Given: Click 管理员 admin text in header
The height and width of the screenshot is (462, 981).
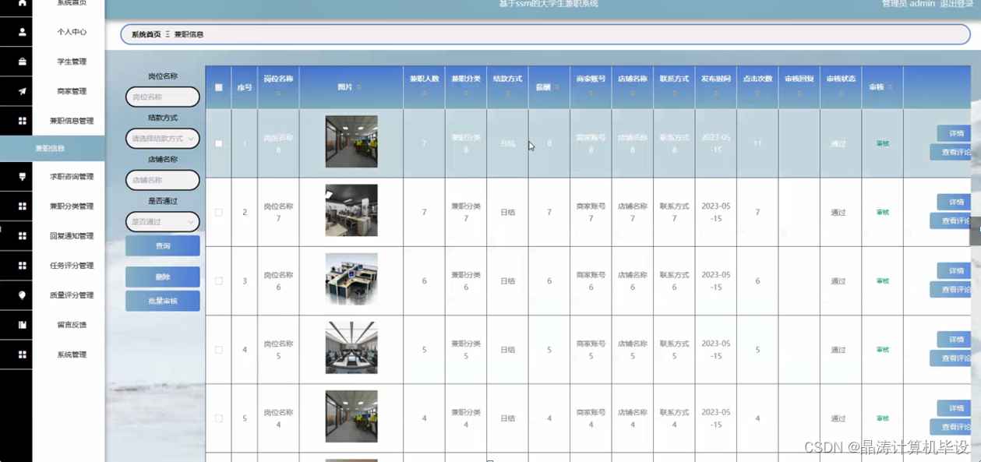Looking at the screenshot, I should point(908,4).
